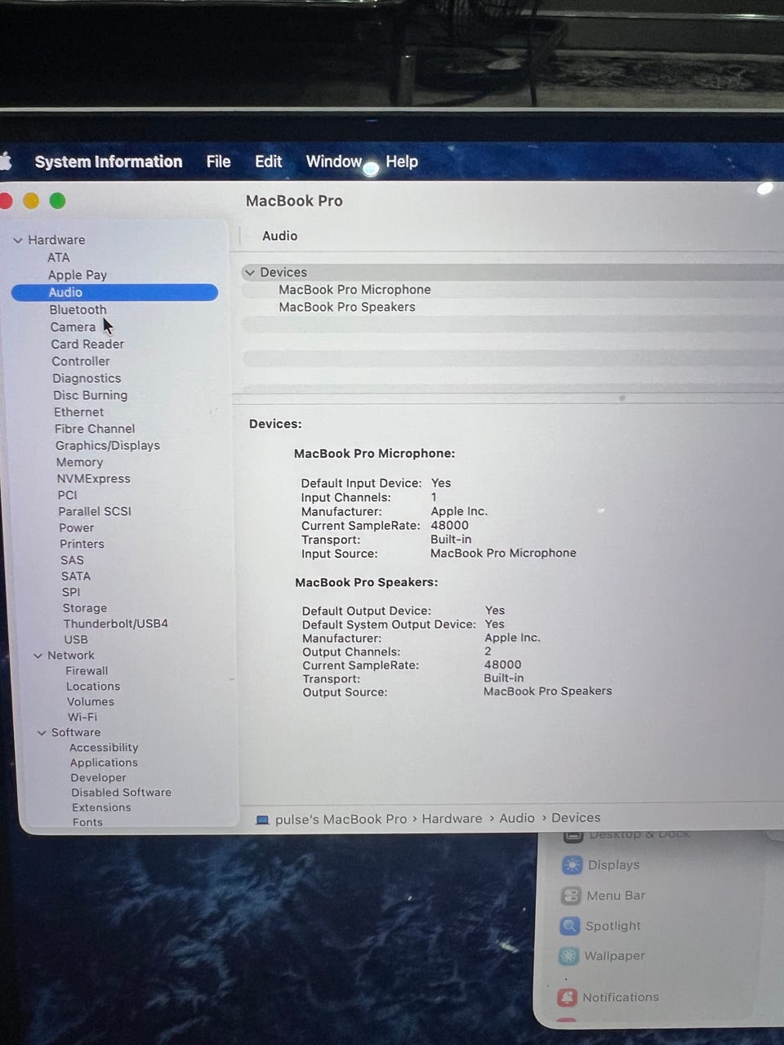Select Extensions under Software
The width and height of the screenshot is (784, 1045).
[100, 807]
